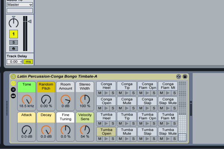Show the device view selector
This screenshot has width=224, height=149.
pos(13,96)
